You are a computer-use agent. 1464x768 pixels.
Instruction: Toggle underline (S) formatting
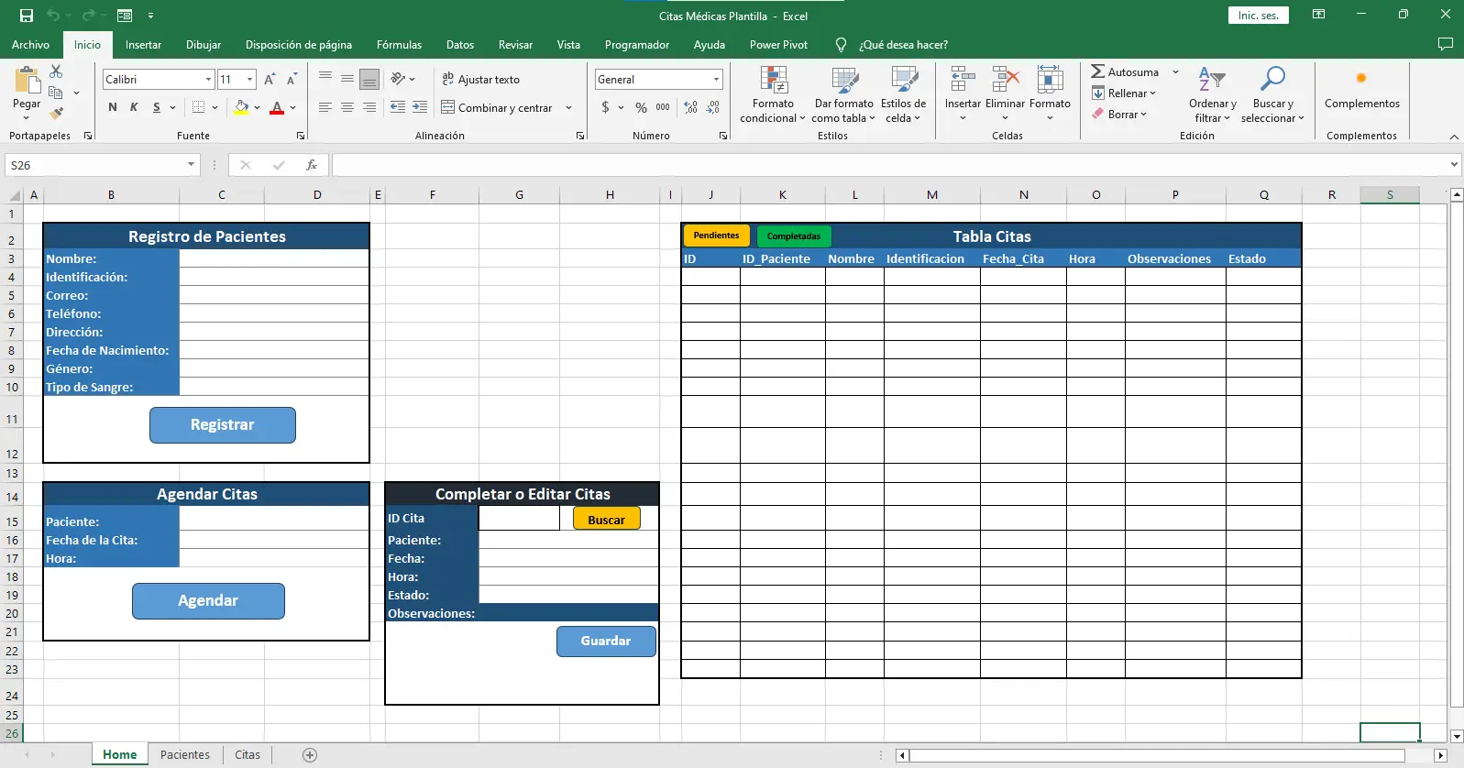157,107
